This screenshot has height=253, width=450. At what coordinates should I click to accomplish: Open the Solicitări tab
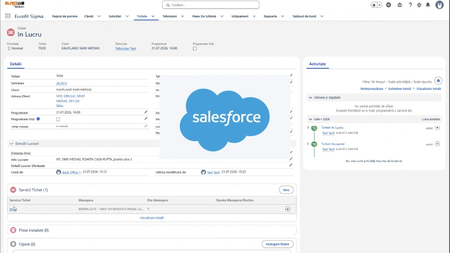point(115,16)
